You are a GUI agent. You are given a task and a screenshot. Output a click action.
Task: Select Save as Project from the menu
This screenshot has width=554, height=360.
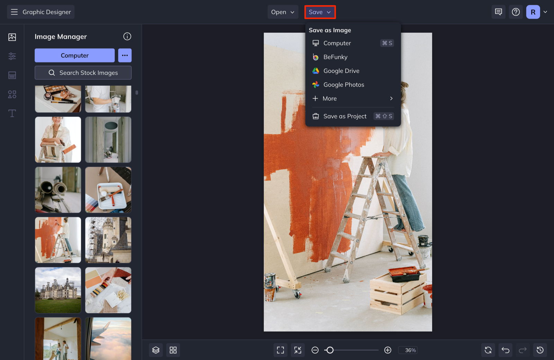click(345, 116)
